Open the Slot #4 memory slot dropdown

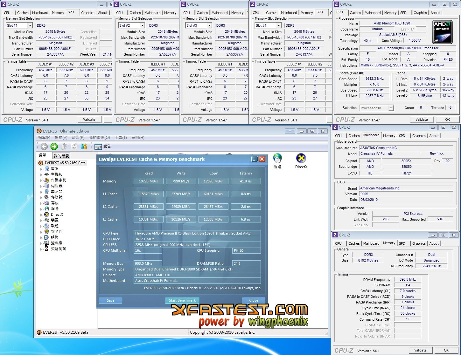pos(279,25)
